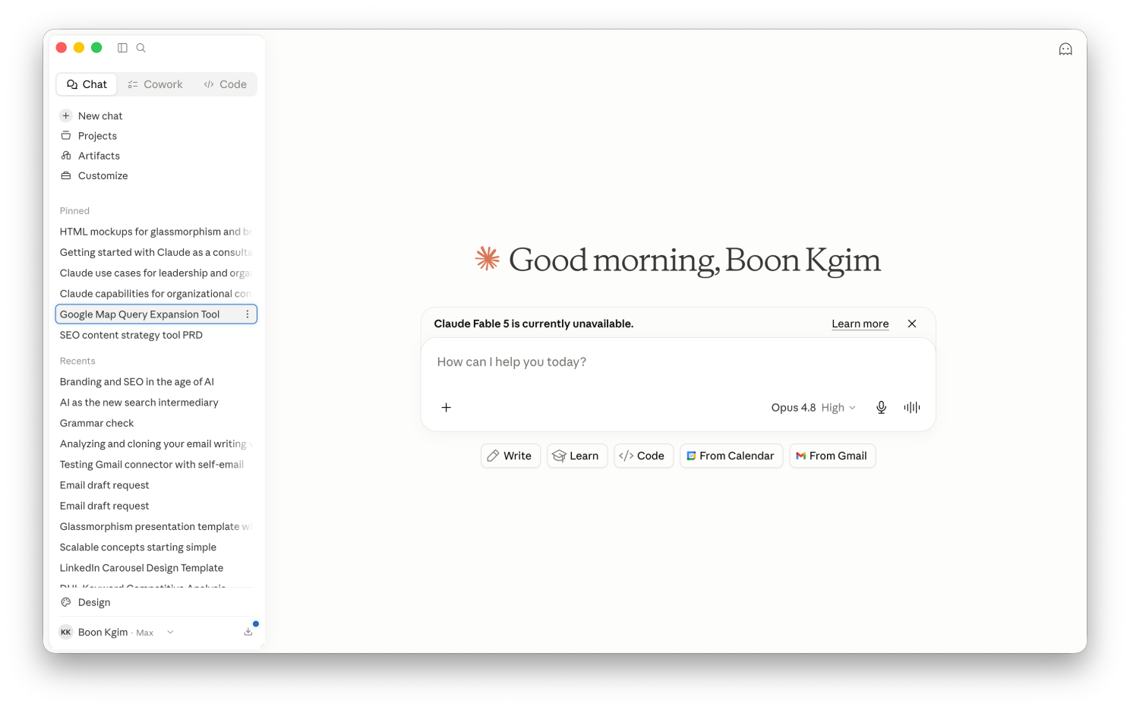The width and height of the screenshot is (1130, 710).
Task: Open 'Grammar check' recent chat
Action: [156, 423]
